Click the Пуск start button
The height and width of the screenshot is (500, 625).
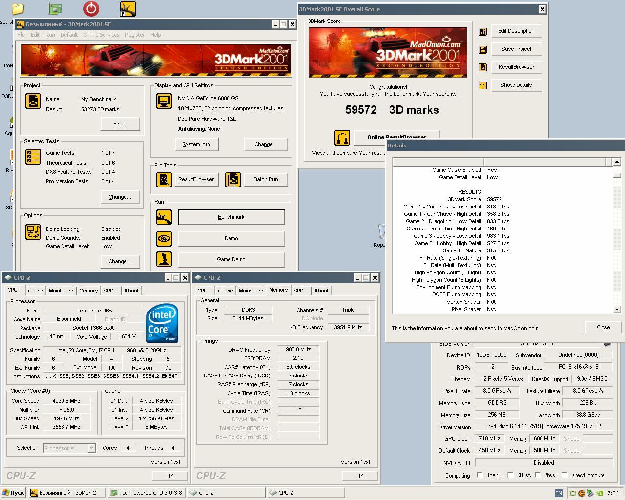pyautogui.click(x=14, y=493)
